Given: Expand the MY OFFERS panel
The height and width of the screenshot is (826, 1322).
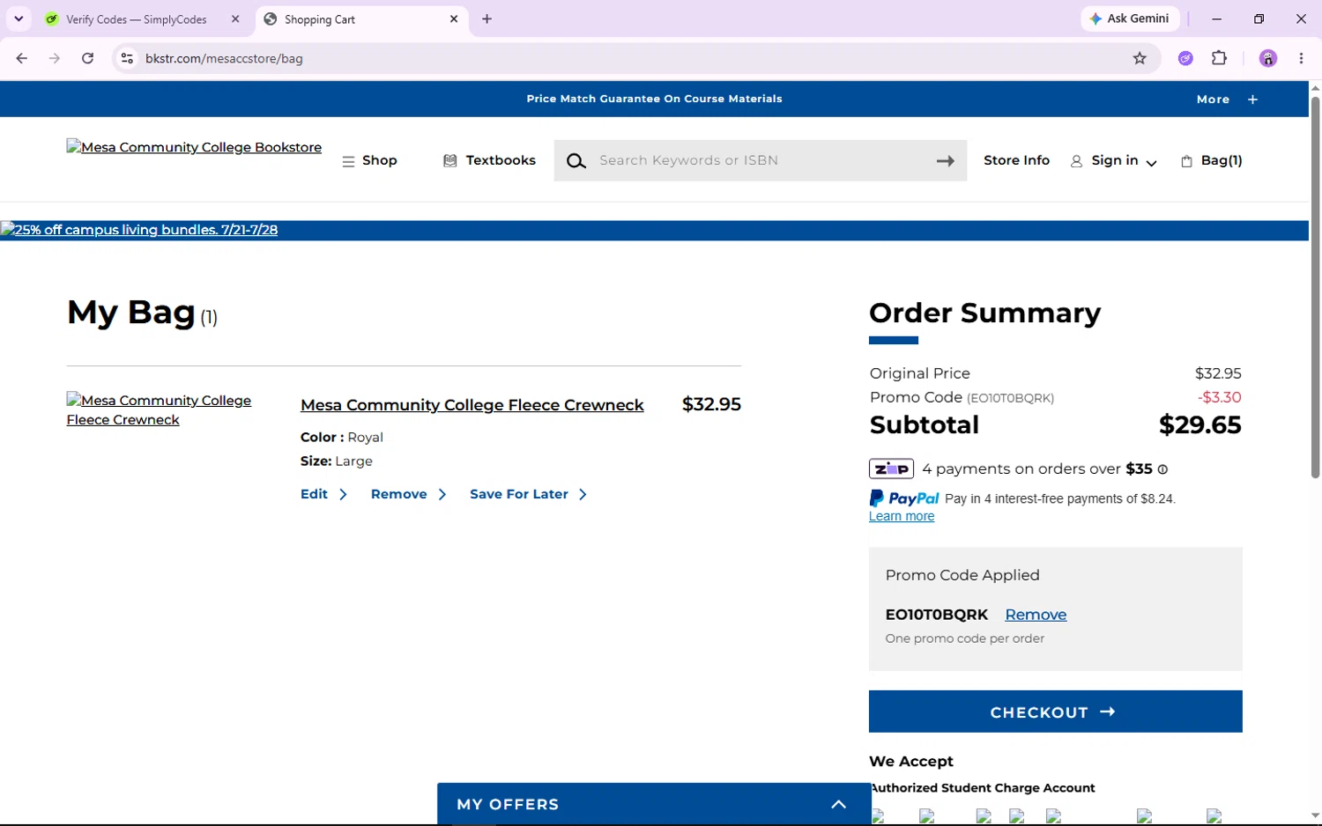Looking at the screenshot, I should [x=654, y=804].
